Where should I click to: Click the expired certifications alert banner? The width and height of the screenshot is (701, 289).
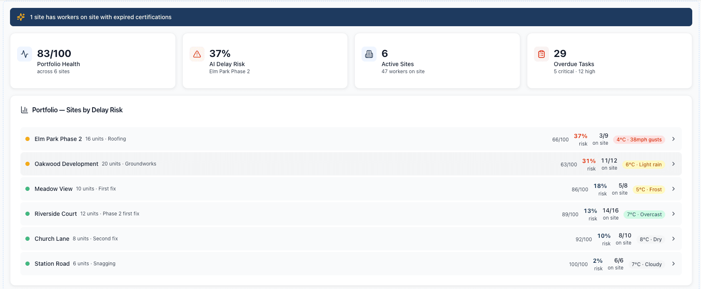click(x=351, y=17)
